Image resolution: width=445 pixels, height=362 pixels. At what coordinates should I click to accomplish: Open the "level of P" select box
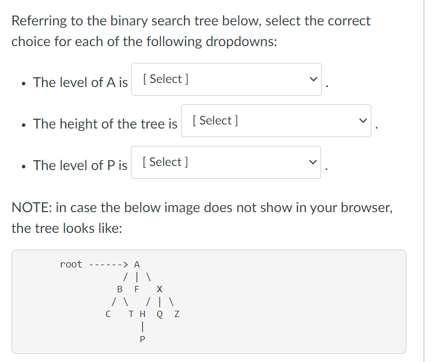(x=225, y=163)
